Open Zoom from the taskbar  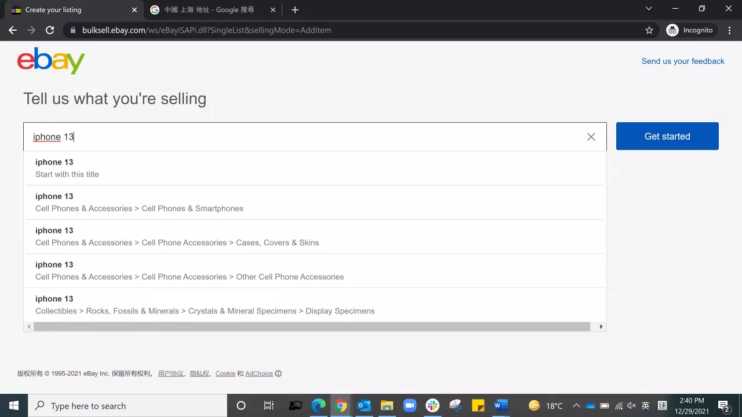point(410,405)
